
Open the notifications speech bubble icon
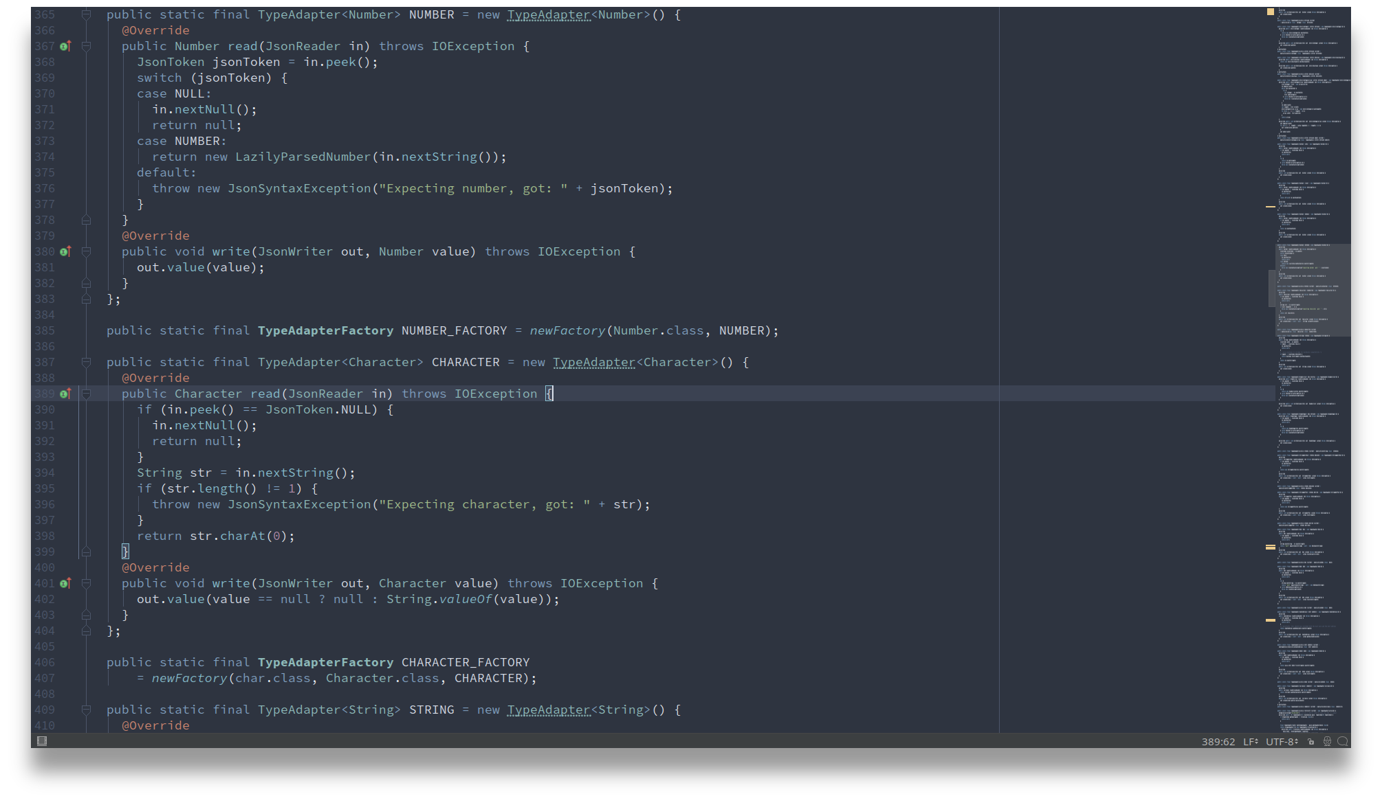(x=1342, y=741)
